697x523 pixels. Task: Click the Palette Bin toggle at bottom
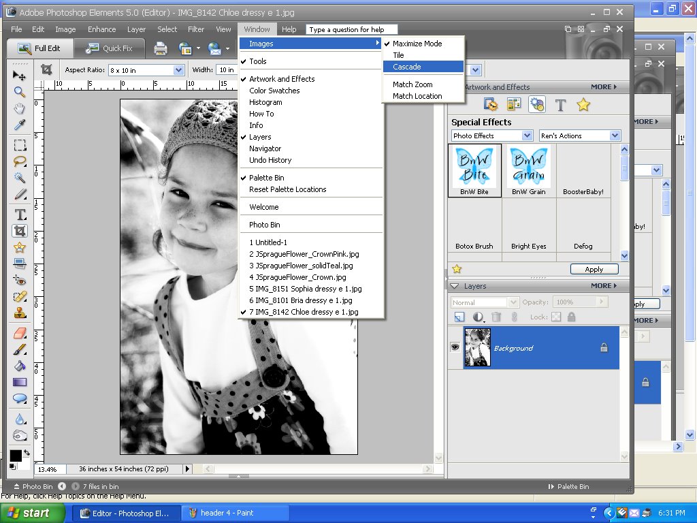point(568,486)
